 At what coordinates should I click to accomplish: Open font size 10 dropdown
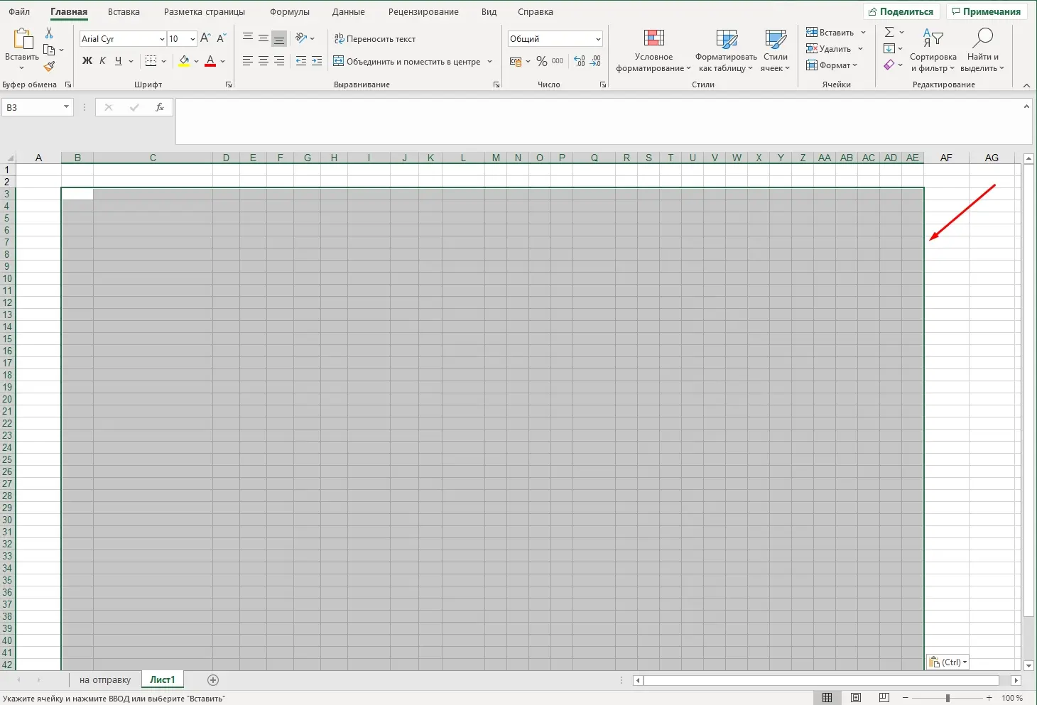click(192, 39)
